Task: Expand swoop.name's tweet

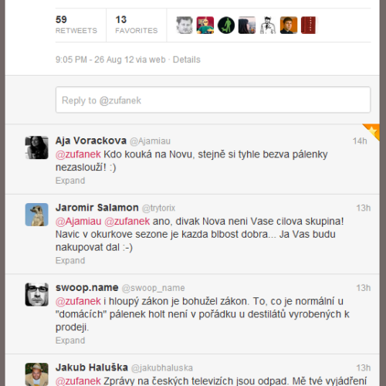Action: point(70,340)
